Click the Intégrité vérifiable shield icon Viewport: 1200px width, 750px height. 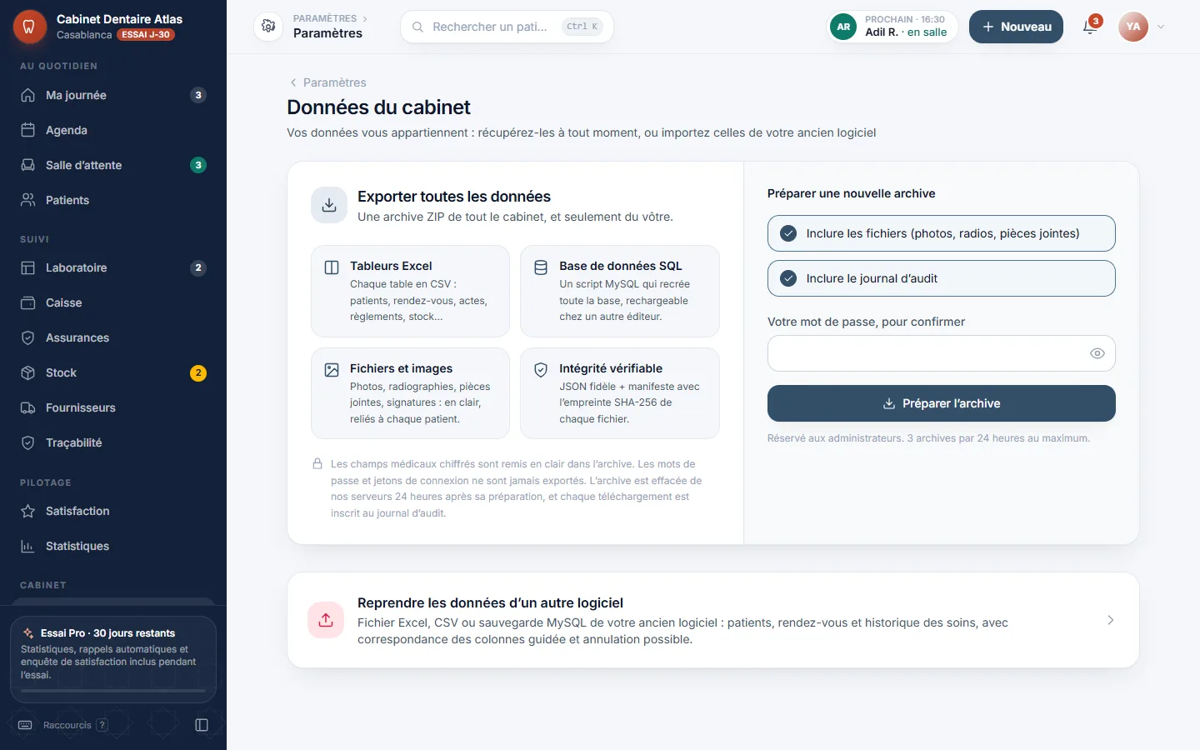[x=541, y=370]
